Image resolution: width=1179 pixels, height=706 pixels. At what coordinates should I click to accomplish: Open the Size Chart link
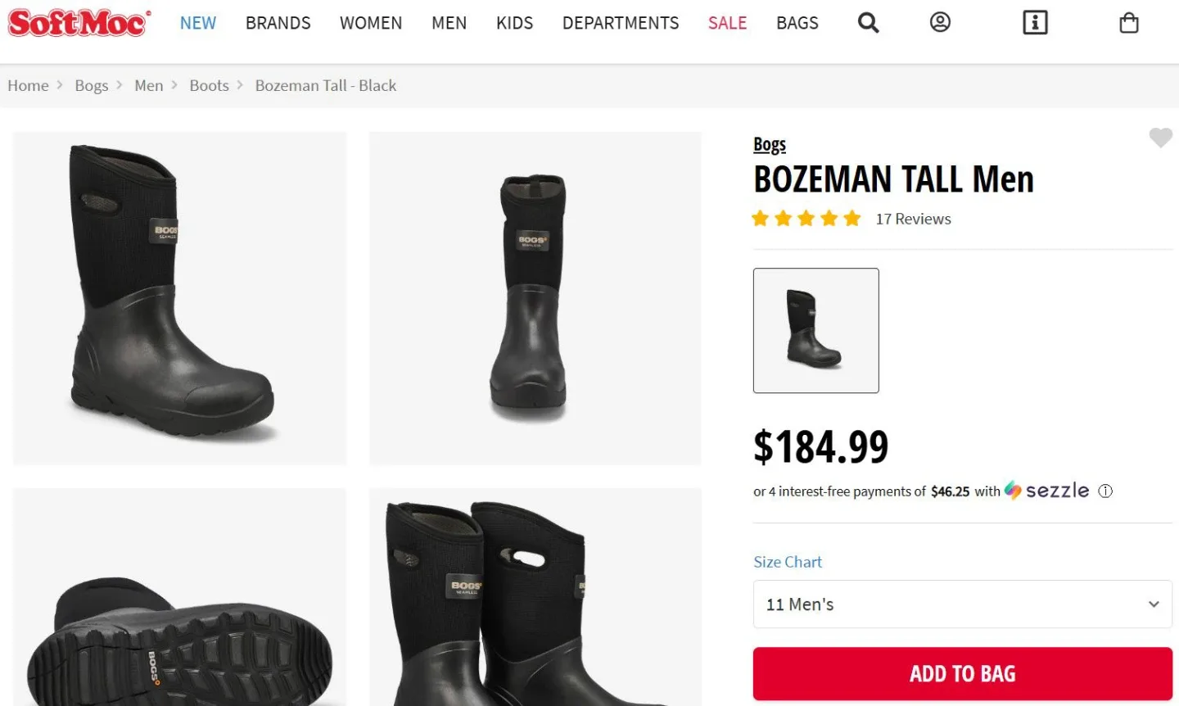pyautogui.click(x=787, y=562)
